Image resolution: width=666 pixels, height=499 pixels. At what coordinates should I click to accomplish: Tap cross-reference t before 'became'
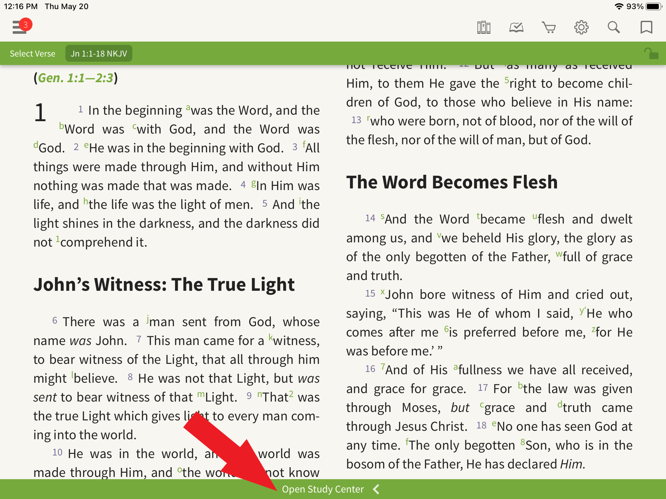pyautogui.click(x=478, y=216)
